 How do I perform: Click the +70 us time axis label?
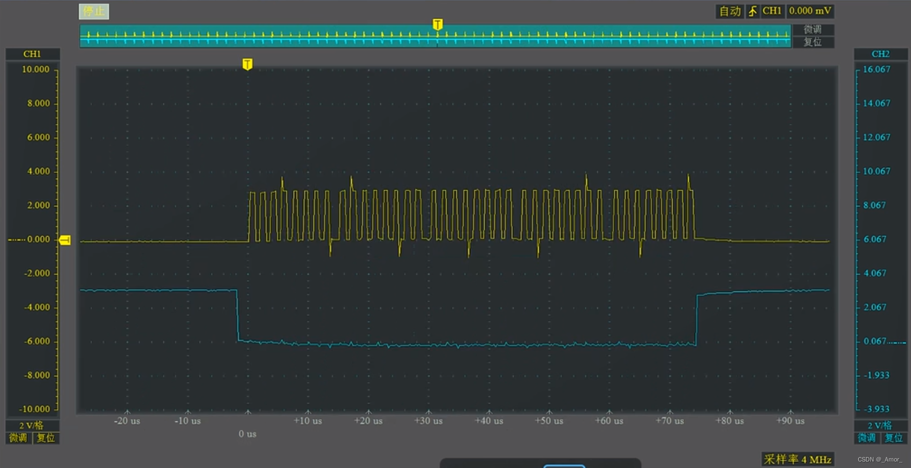(670, 421)
